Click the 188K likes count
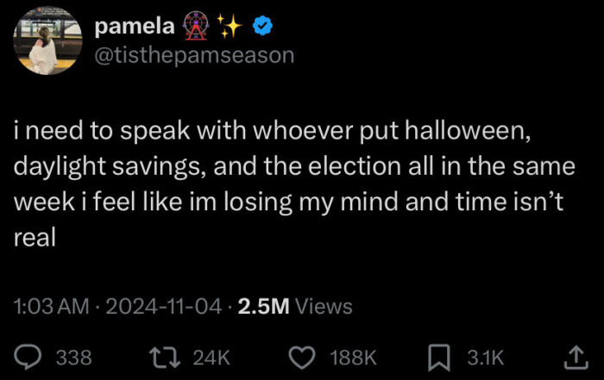This screenshot has height=380, width=604. [x=354, y=357]
